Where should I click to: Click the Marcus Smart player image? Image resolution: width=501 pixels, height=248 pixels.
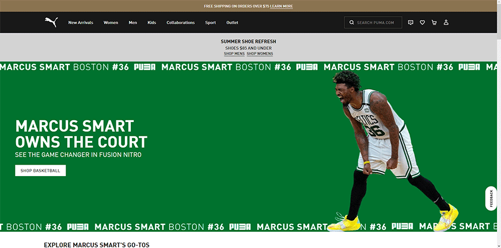(392, 150)
